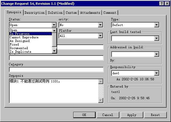Click the title bar help question mark
Viewport: 171px width, 122px height.
point(162,4)
